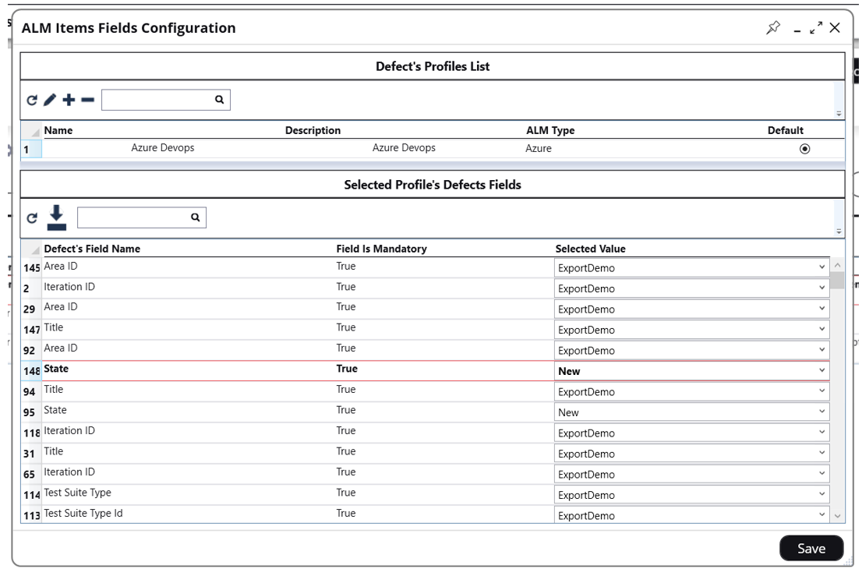Click the Save button
862x569 pixels.
click(x=811, y=549)
